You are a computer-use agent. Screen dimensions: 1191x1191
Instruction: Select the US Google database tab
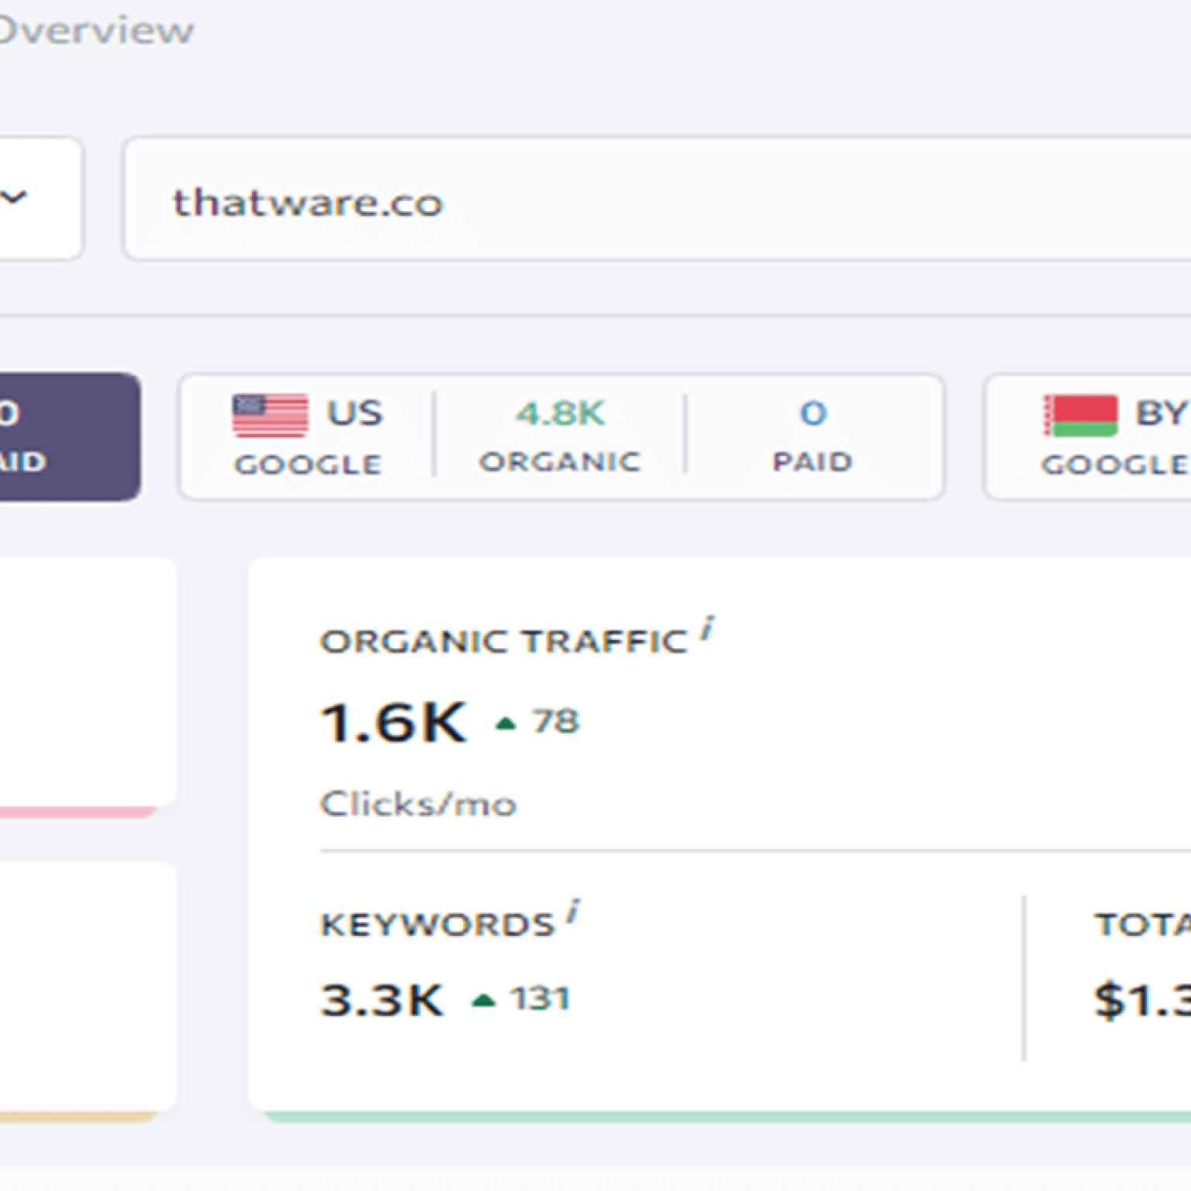pos(561,437)
